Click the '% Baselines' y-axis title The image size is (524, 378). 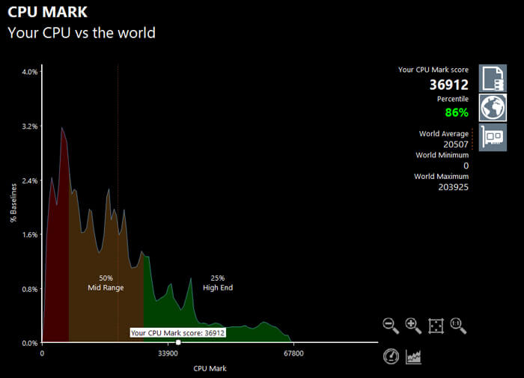(x=13, y=203)
